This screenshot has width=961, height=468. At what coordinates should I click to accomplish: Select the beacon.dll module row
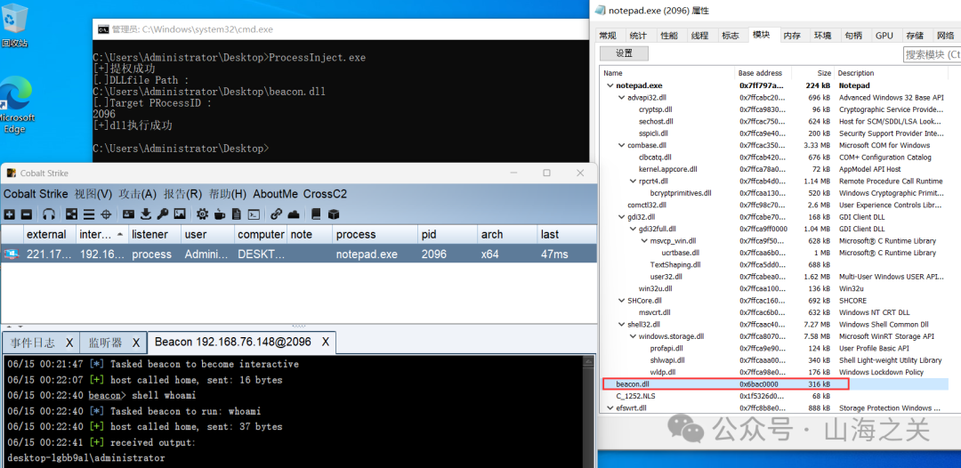[775, 384]
